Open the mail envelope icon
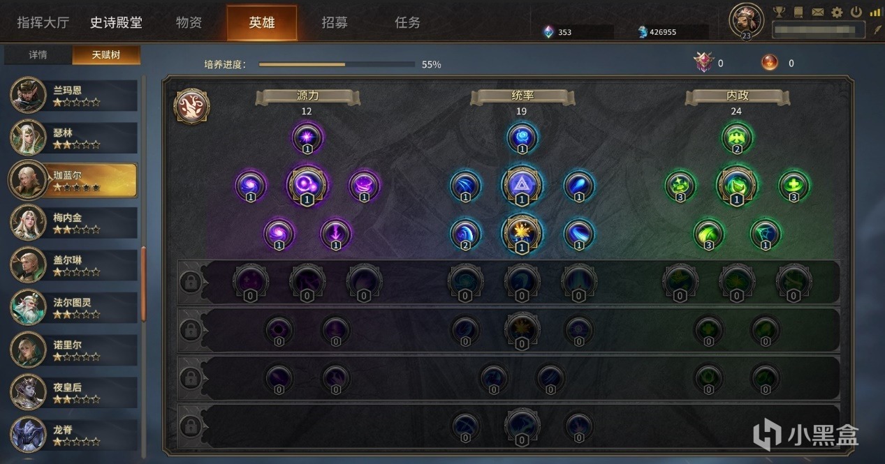The height and width of the screenshot is (464, 885). [817, 12]
